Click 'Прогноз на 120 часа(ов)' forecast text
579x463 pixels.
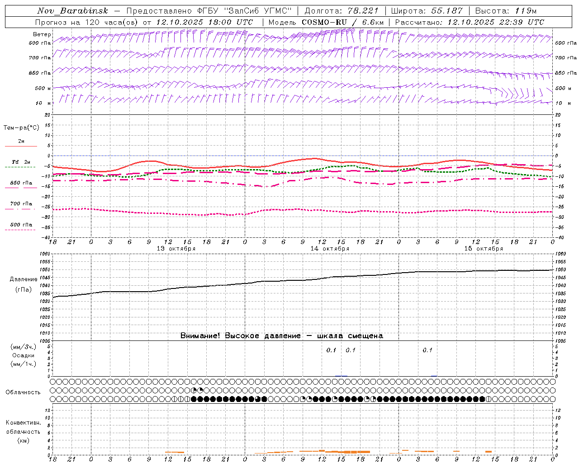87,22
